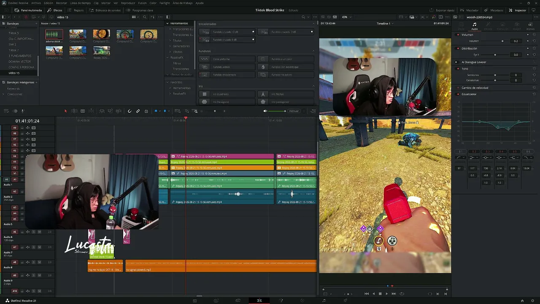Expand the Generadores category
This screenshot has height=304, width=540.
click(x=170, y=46)
